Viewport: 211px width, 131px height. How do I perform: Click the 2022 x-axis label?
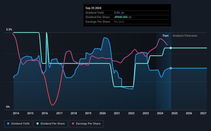131,113
